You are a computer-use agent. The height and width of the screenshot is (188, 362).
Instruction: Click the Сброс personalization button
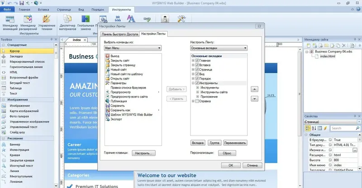tap(227, 153)
